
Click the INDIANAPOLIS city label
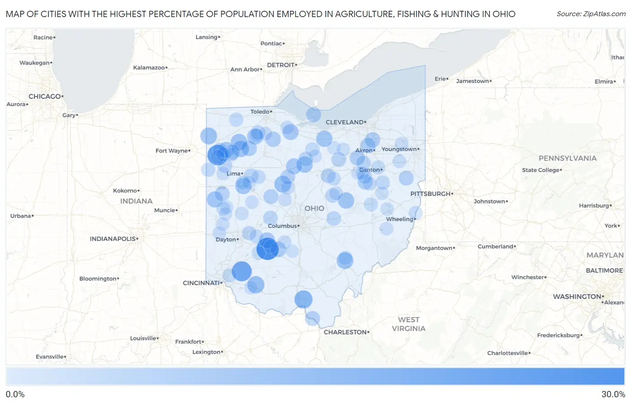click(113, 239)
